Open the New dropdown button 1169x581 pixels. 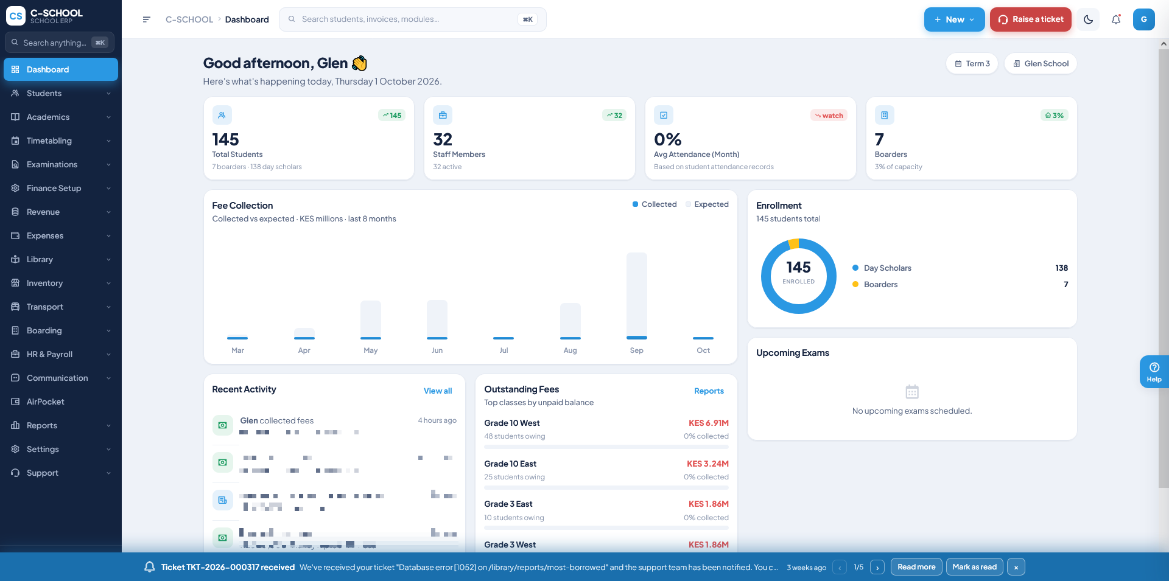tap(954, 19)
